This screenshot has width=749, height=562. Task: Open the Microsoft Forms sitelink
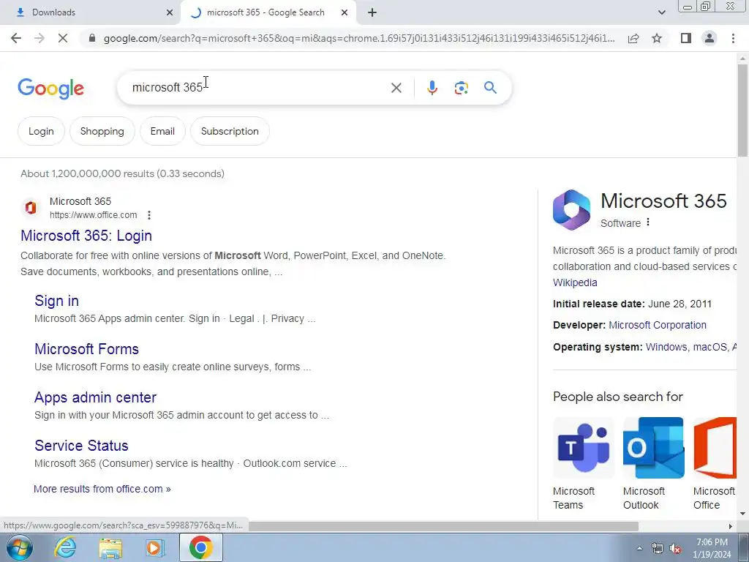(86, 349)
